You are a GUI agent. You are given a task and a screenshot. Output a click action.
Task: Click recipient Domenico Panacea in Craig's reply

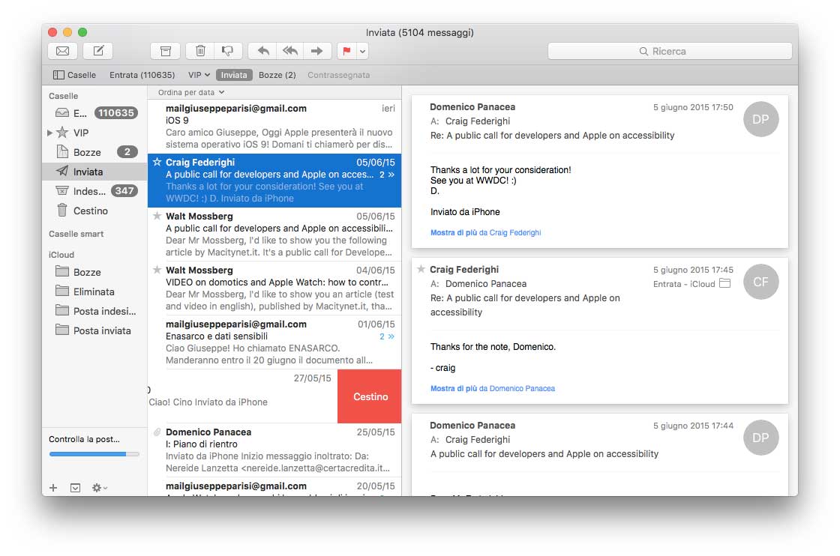coord(486,283)
